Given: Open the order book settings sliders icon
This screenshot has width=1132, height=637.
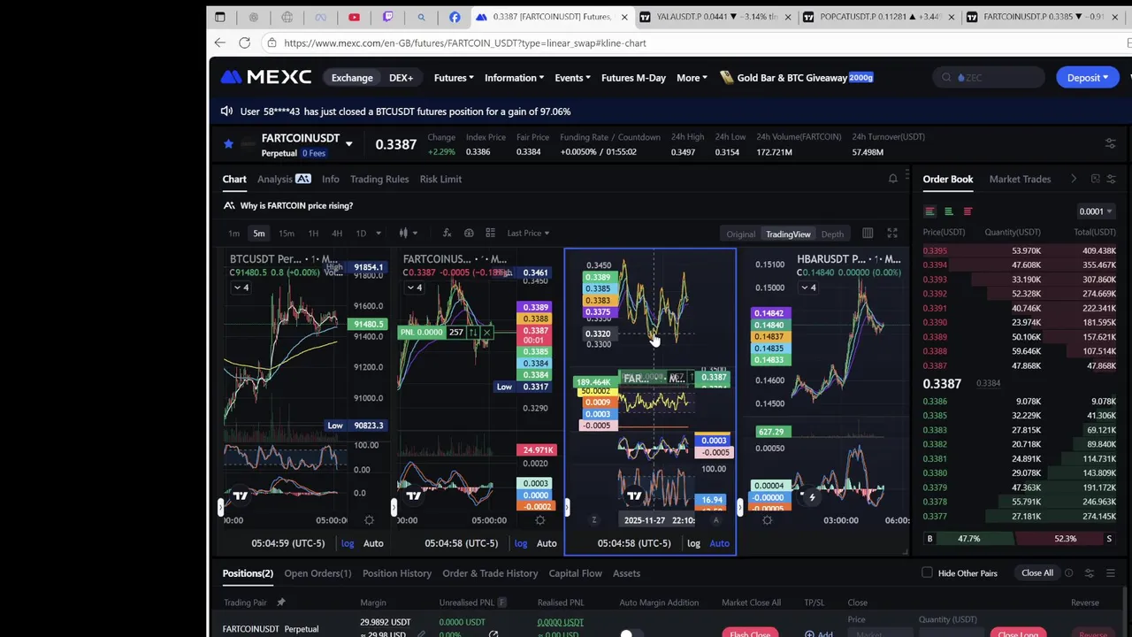Looking at the screenshot, I should 1111,179.
